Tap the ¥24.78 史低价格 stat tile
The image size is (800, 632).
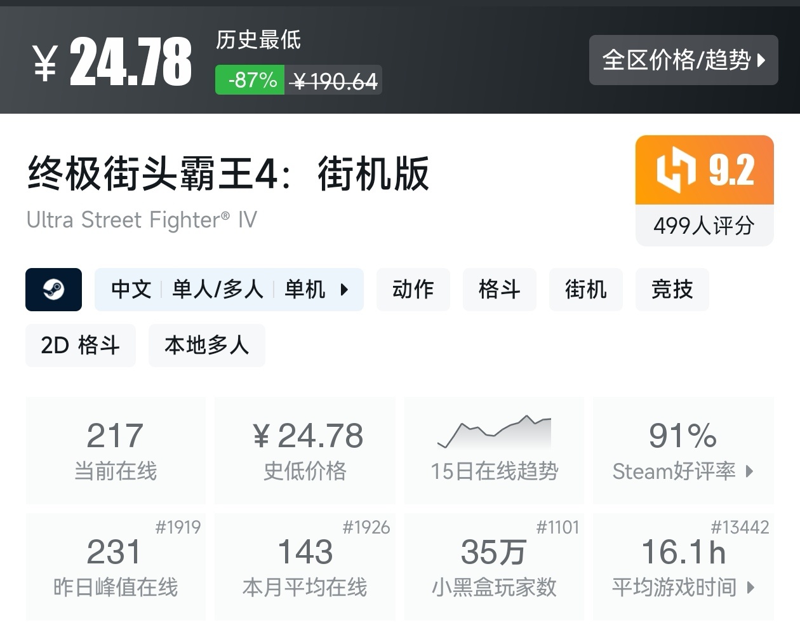click(305, 450)
